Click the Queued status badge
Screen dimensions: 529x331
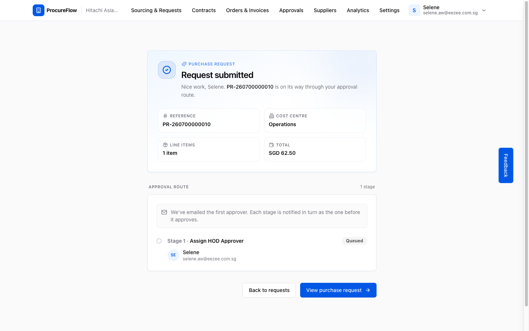point(355,241)
